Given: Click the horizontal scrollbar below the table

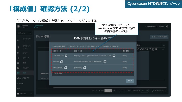Looking at the screenshot, I should tap(110, 88).
